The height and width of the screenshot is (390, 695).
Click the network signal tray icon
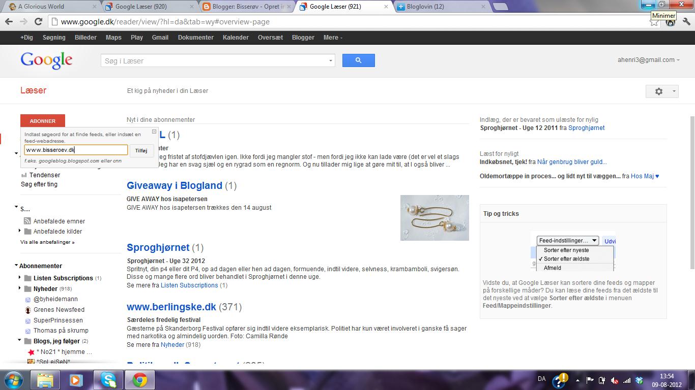tap(627, 380)
